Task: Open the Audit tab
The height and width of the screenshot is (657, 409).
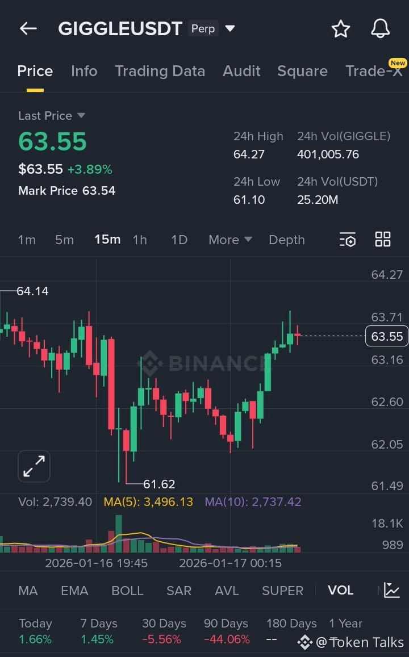Action: click(x=241, y=71)
